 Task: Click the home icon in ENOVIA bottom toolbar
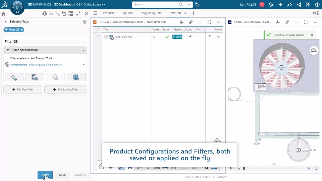101,166
